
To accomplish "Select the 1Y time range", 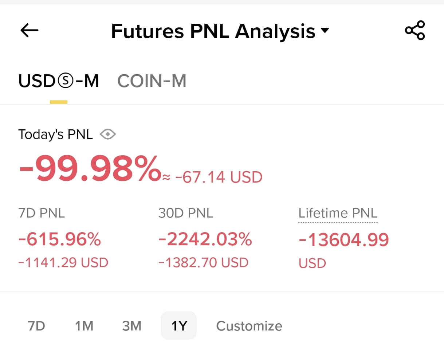I will coord(179,325).
